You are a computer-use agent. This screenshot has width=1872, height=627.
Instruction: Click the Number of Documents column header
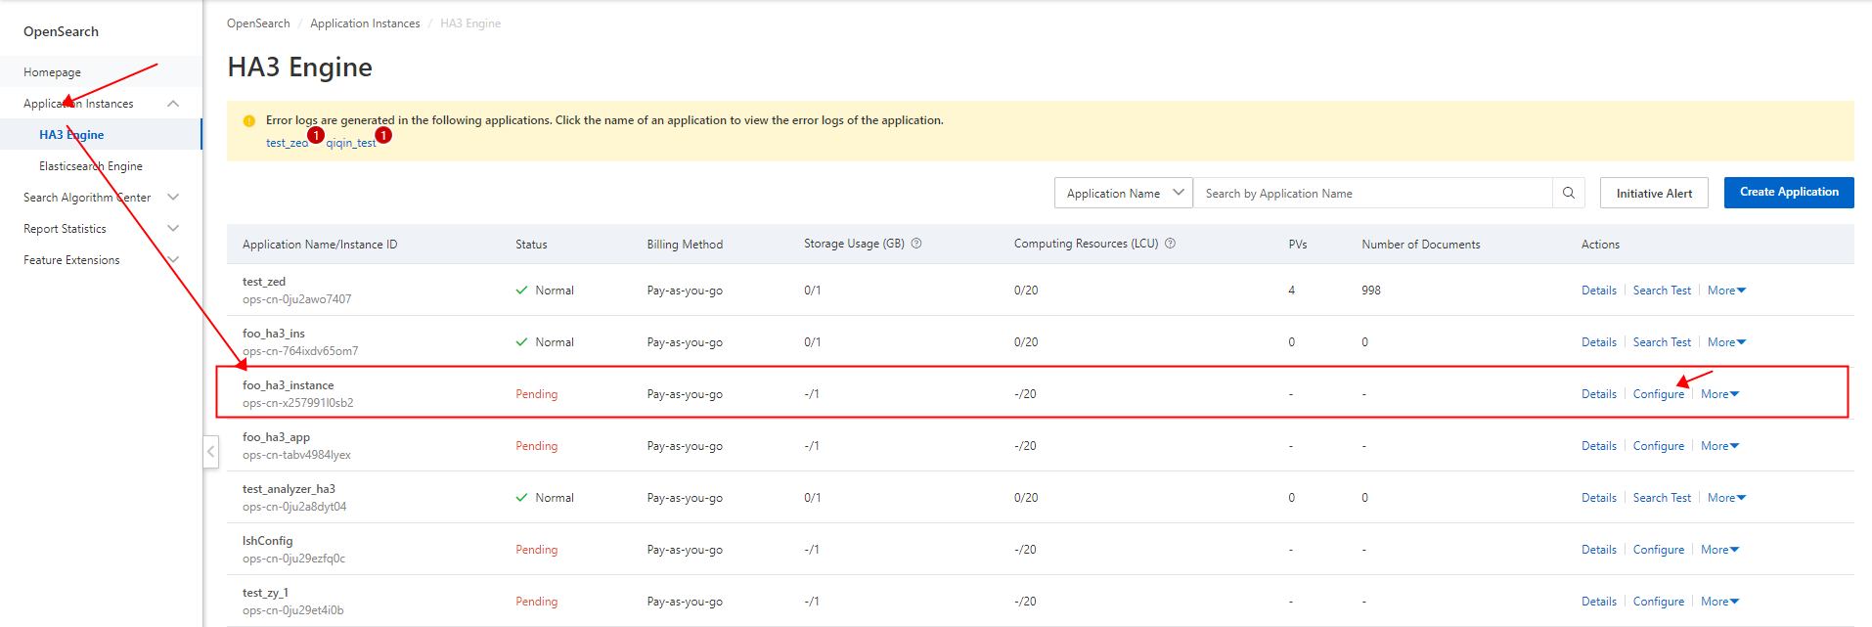1421,245
